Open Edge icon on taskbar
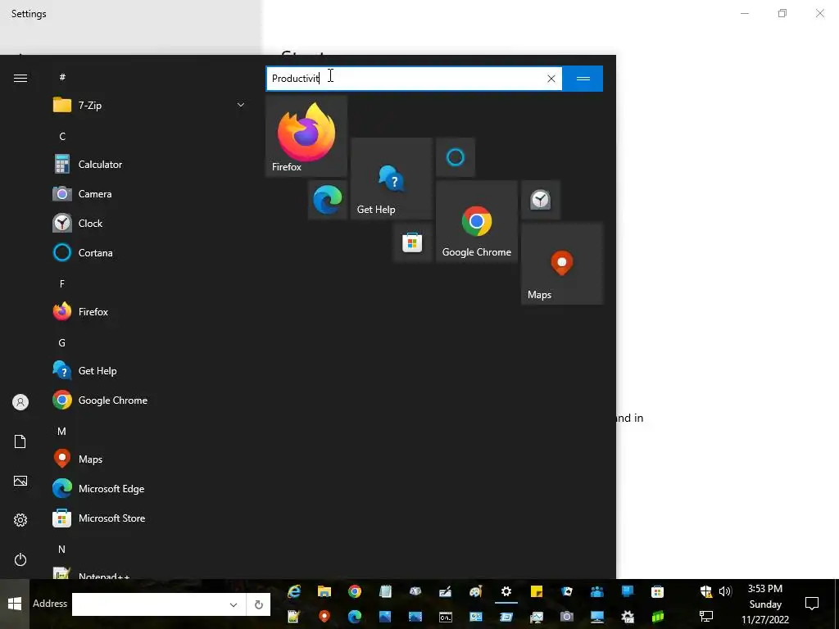This screenshot has height=629, width=839. pyautogui.click(x=354, y=617)
